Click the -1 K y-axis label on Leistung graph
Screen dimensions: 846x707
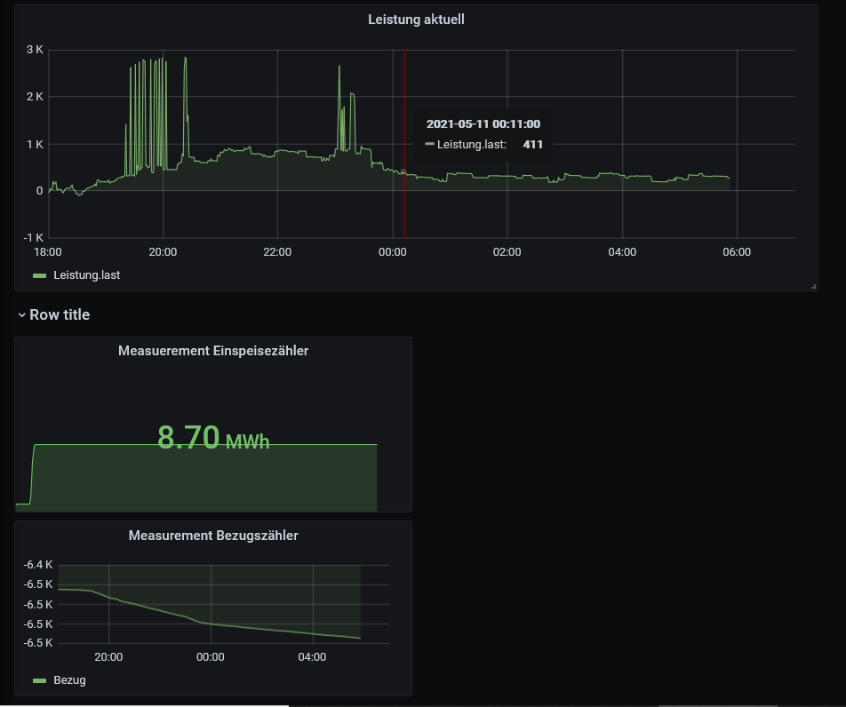click(34, 238)
